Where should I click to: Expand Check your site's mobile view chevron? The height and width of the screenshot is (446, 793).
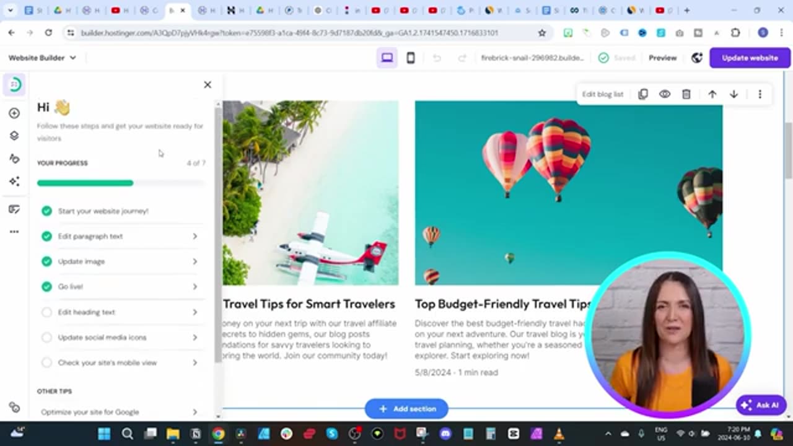(195, 362)
